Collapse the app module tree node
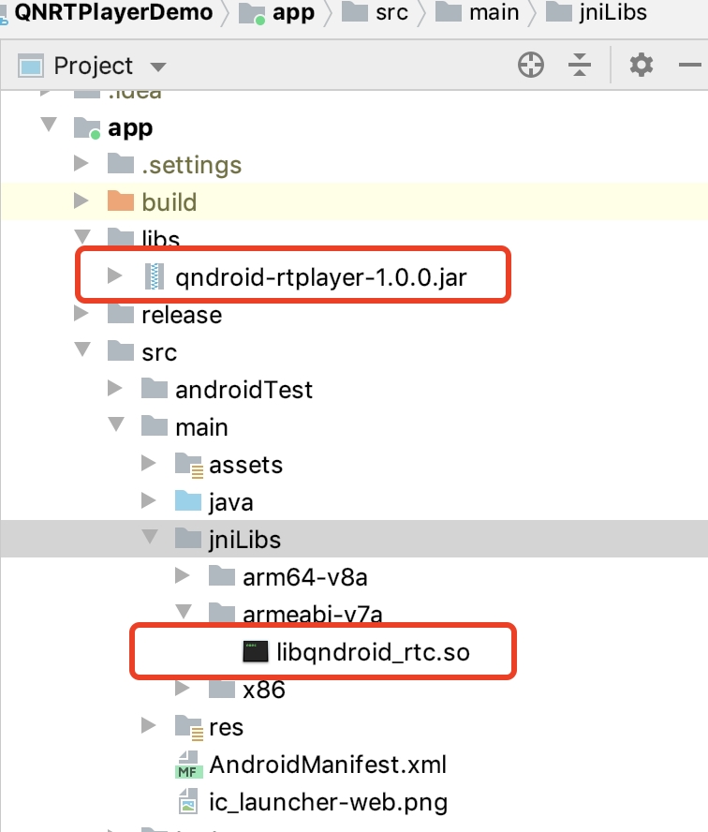 pyautogui.click(x=49, y=126)
